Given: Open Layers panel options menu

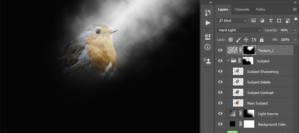Looking at the screenshot, I should point(295,9).
